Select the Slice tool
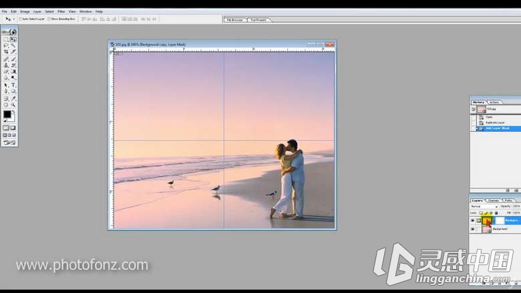The width and height of the screenshot is (521, 293). click(13, 51)
